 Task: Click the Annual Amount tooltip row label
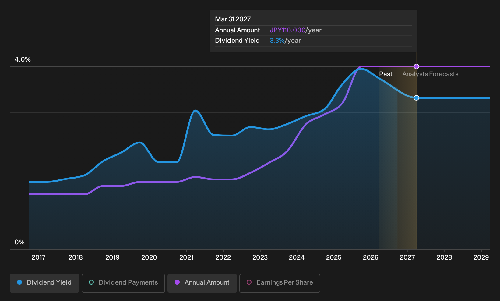coord(237,30)
